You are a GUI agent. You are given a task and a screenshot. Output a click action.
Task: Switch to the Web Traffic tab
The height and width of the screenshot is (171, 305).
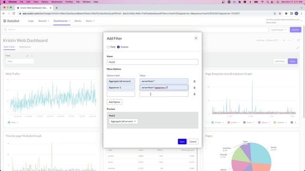9,47
